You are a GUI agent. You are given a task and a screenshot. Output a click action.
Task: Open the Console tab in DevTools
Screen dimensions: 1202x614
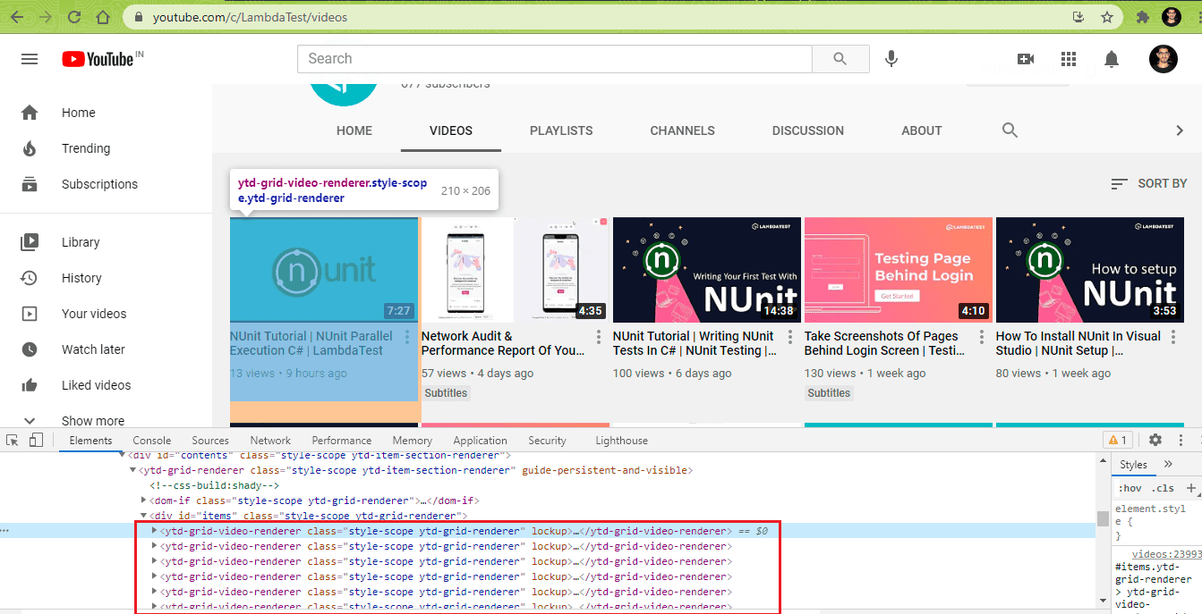tap(151, 440)
